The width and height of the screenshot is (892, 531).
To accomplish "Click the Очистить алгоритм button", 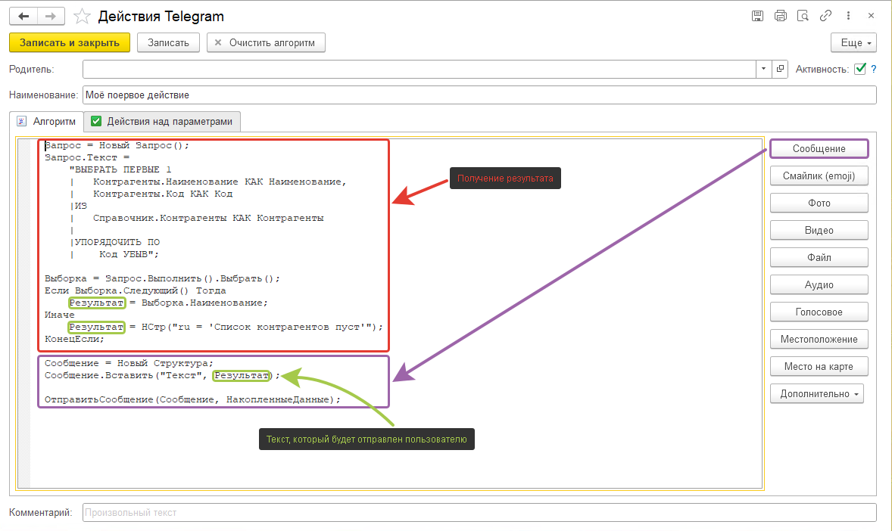I will (x=266, y=42).
